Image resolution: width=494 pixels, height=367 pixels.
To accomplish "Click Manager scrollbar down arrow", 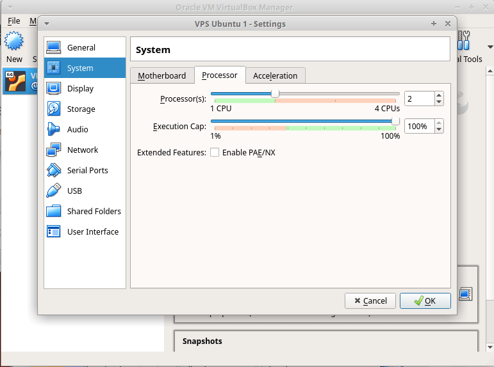I will coord(490,347).
